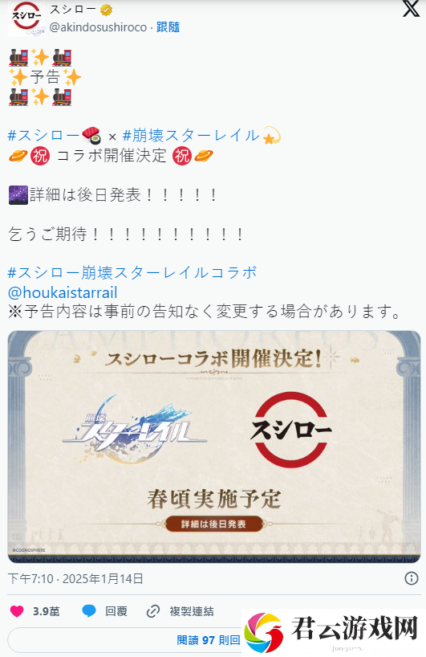This screenshot has width=426, height=657.
Task: Click the 3.9萬 like count
Action: (x=46, y=611)
